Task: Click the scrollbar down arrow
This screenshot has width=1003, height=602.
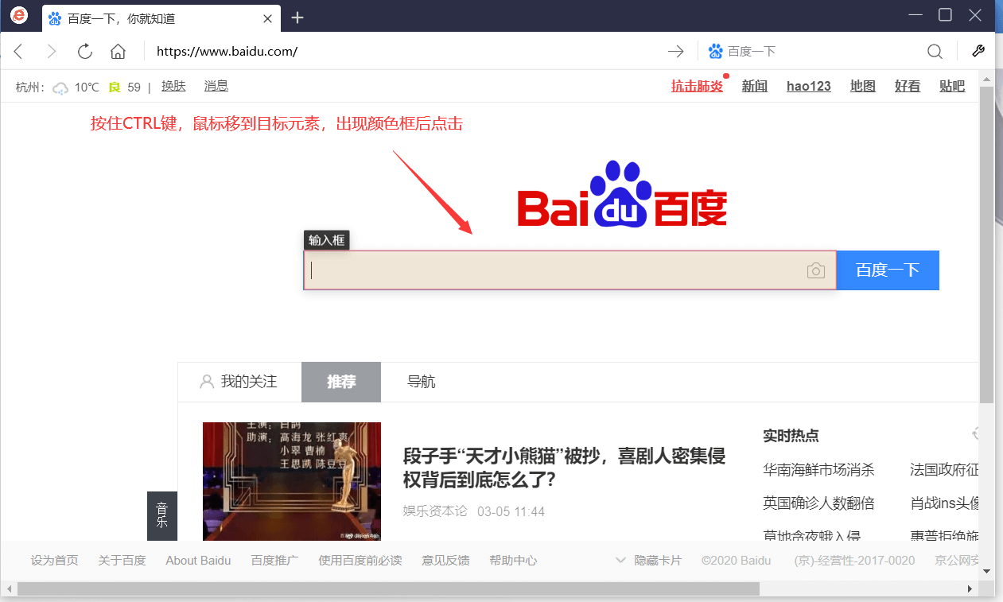Action: [x=986, y=571]
